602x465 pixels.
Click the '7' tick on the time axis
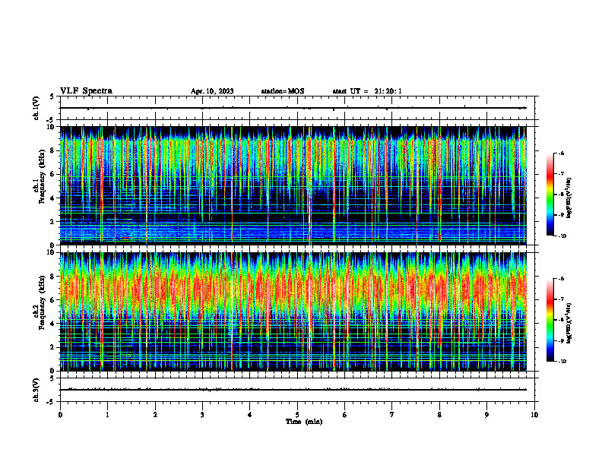(392, 415)
